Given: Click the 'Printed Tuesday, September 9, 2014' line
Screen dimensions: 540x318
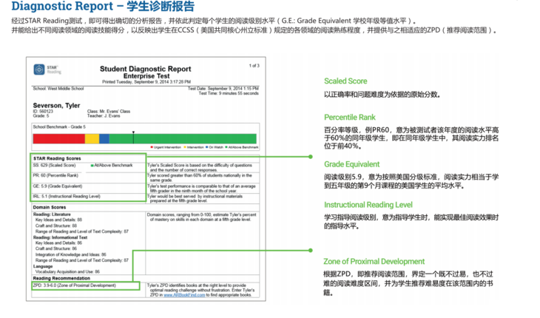Looking at the screenshot, I should 146,82.
